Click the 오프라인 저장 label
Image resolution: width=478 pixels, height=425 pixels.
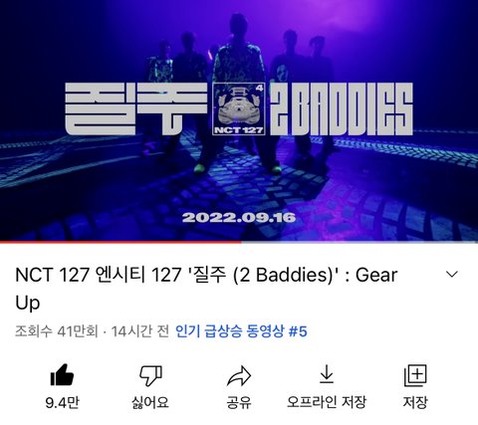click(x=327, y=402)
